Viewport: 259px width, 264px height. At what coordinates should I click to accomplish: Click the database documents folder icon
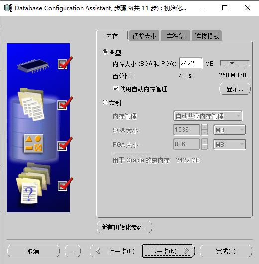[31, 104]
